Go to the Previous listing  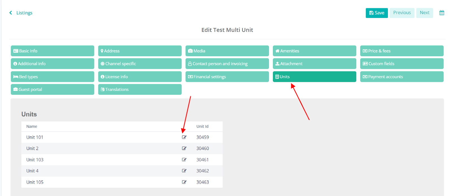coord(402,13)
